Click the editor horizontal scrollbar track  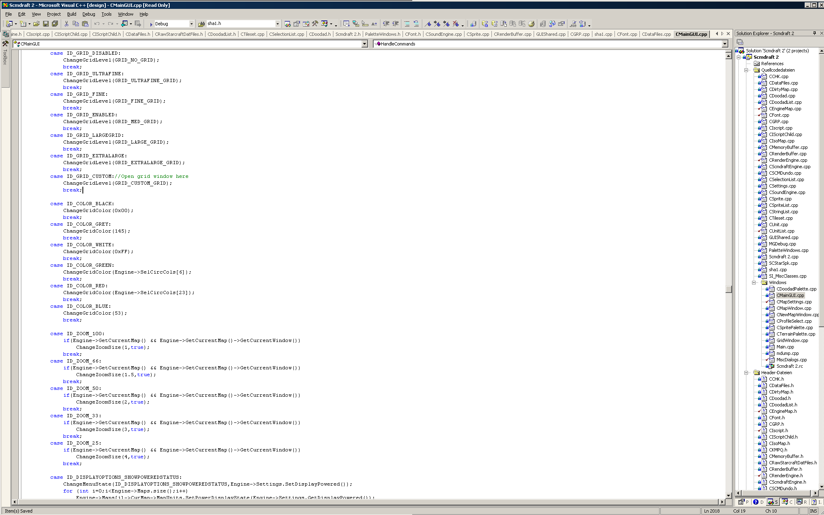(x=368, y=502)
